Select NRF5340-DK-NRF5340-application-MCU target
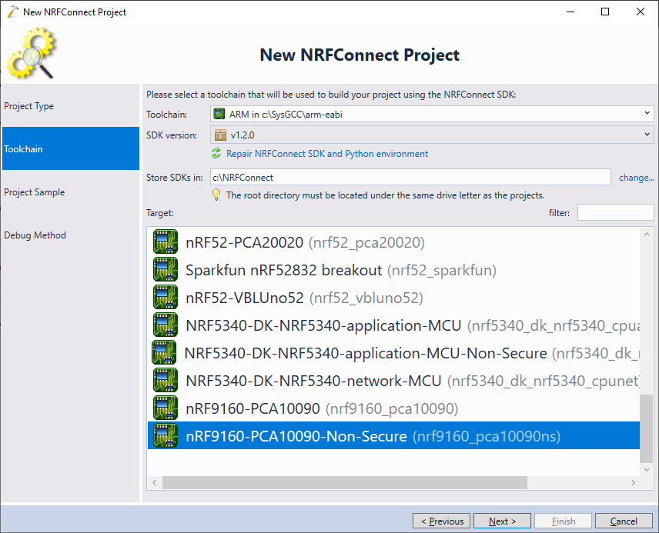Image resolution: width=659 pixels, height=533 pixels. click(x=393, y=325)
